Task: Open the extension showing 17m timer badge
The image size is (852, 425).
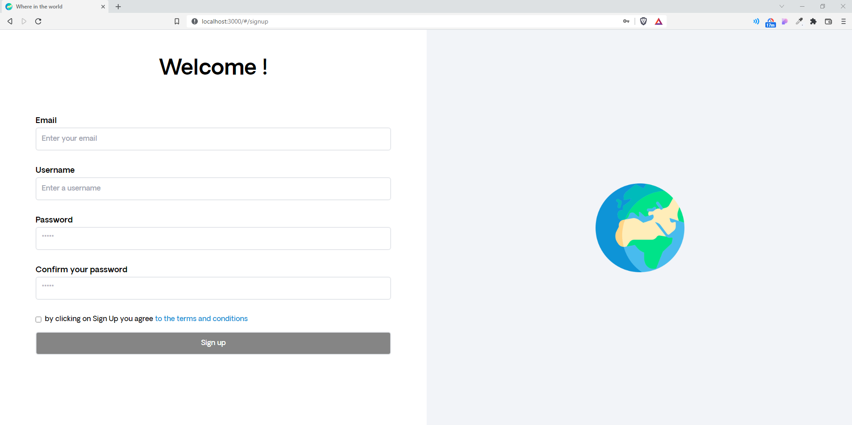Action: [770, 21]
